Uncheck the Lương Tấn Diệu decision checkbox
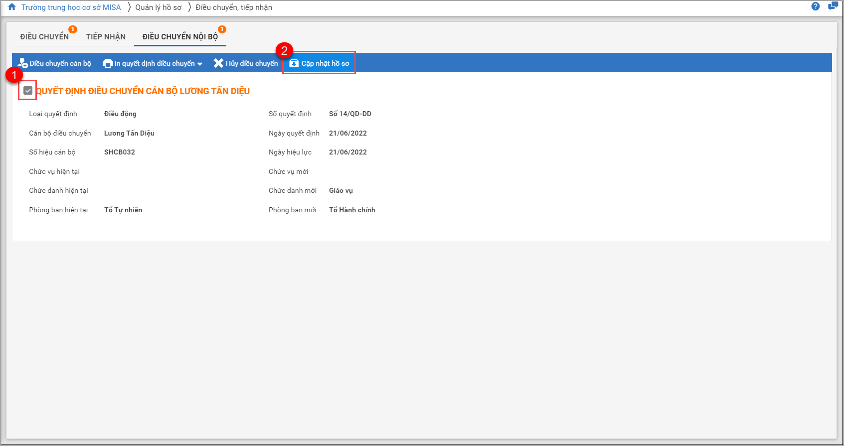The image size is (844, 446). point(28,91)
